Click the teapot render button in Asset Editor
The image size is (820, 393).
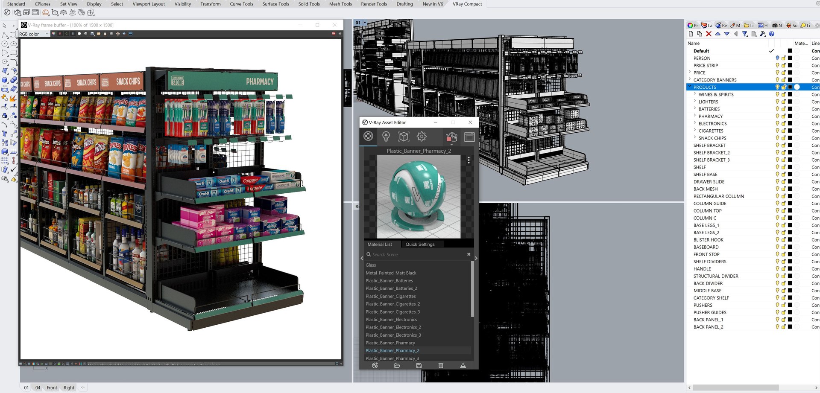coord(451,137)
